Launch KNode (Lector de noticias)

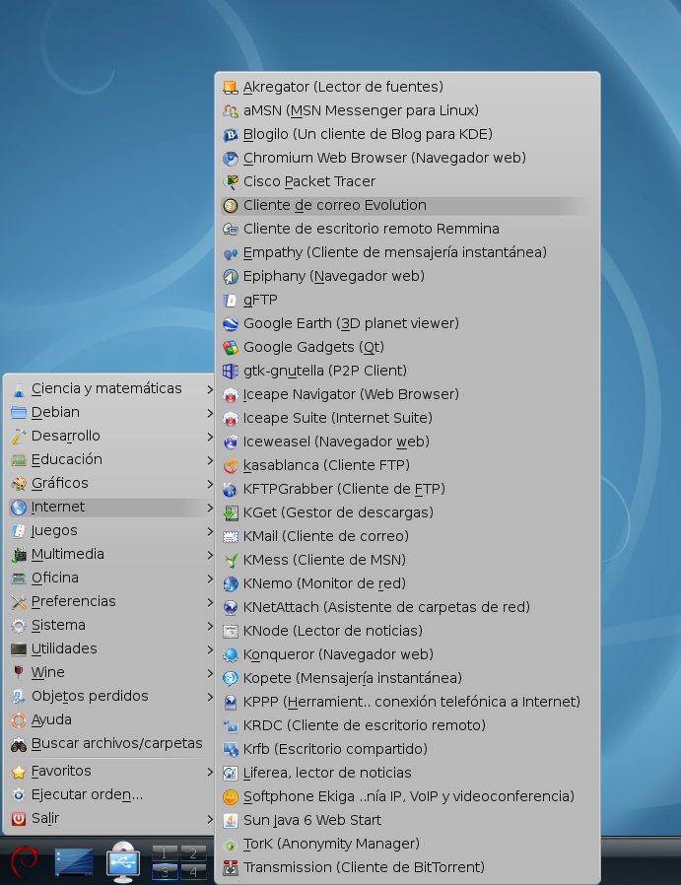407,632
